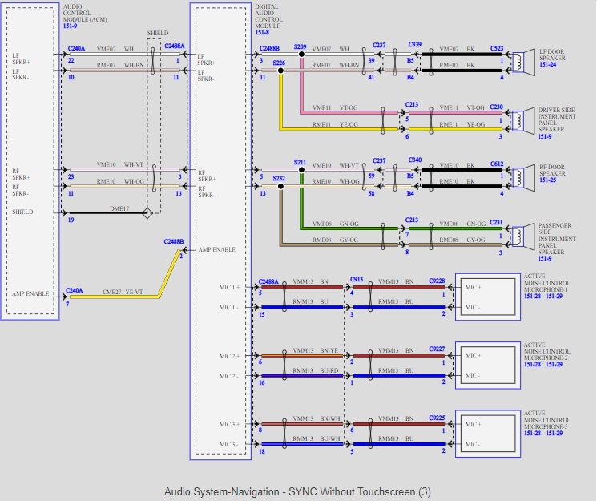Click connector C213 on VME08 GN-OG wire
The width and height of the screenshot is (597, 501).
click(x=412, y=220)
